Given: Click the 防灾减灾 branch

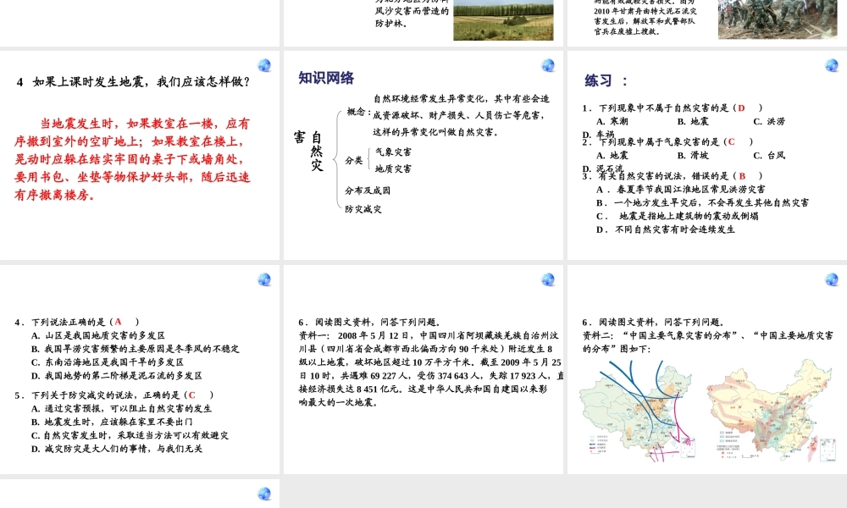Looking at the screenshot, I should [x=363, y=209].
